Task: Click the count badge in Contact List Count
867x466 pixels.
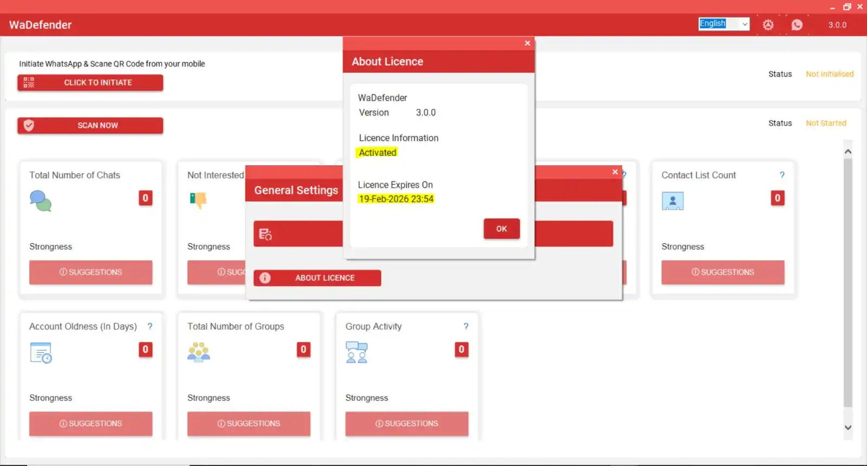Action: (x=778, y=198)
